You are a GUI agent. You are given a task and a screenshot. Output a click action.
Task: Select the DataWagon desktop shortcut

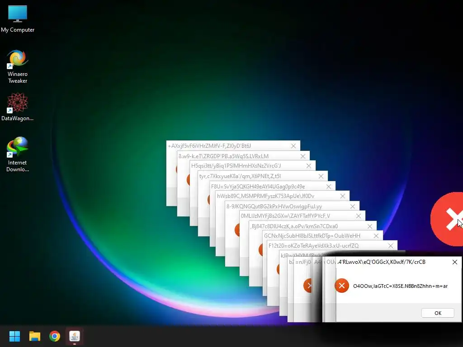[x=18, y=107]
